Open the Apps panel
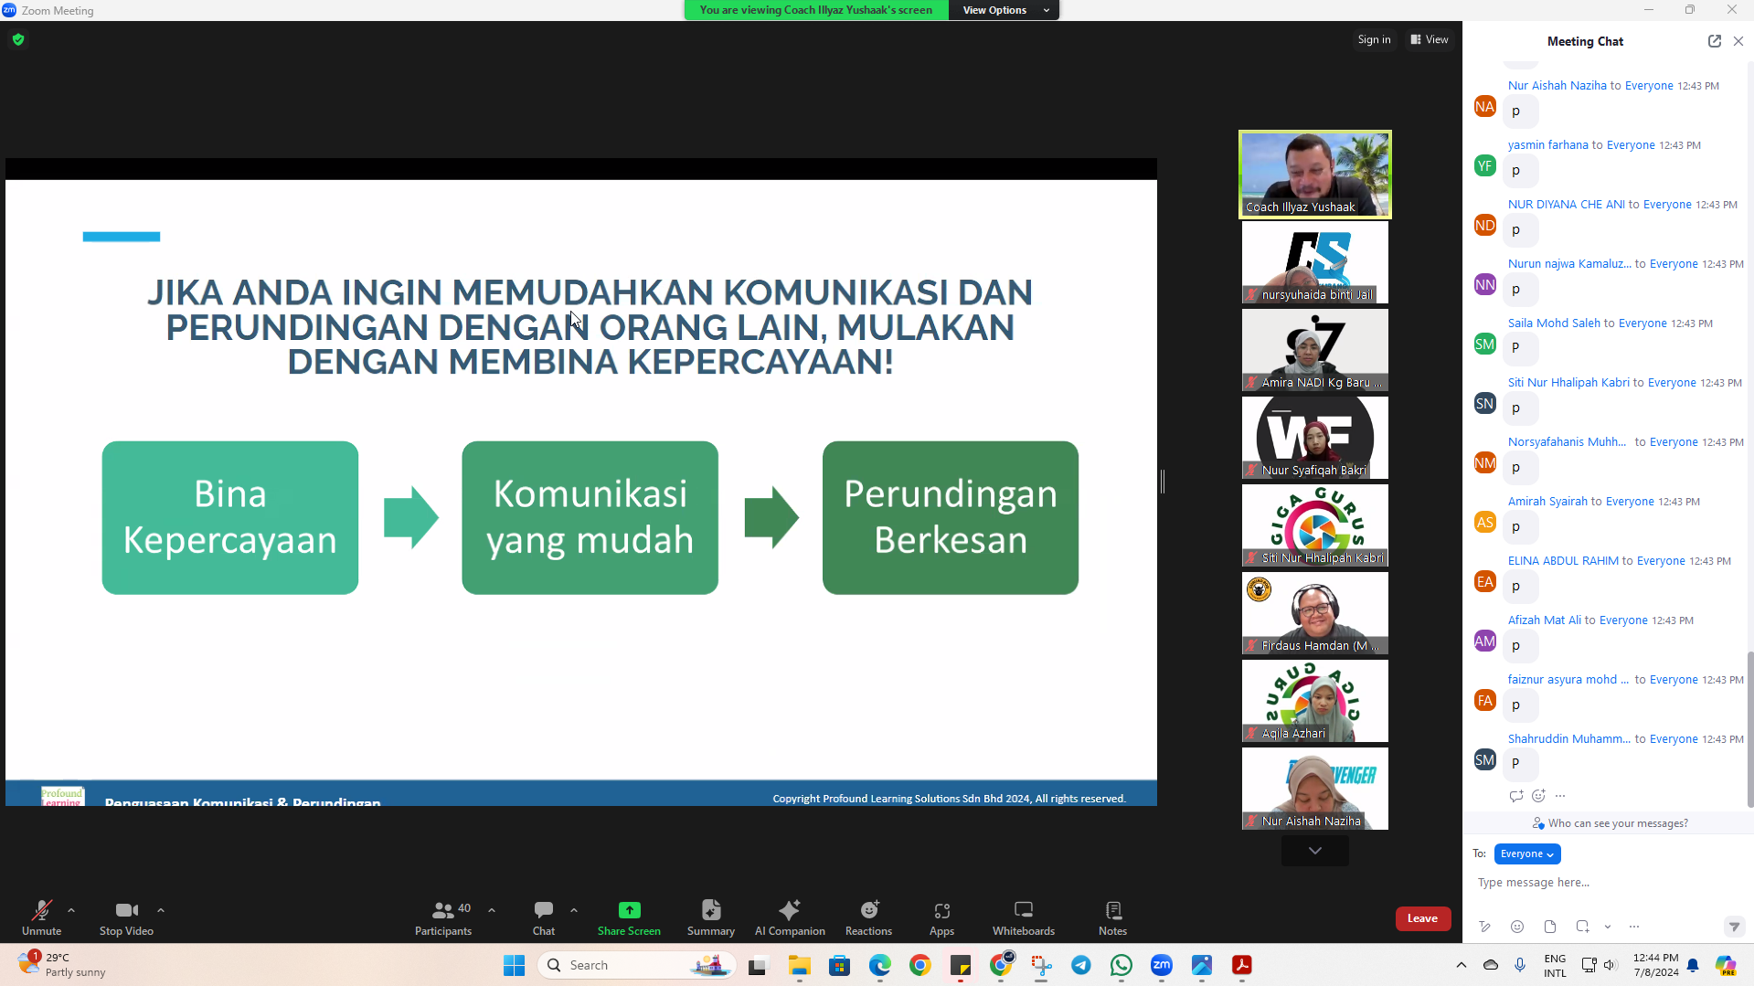 pyautogui.click(x=941, y=917)
